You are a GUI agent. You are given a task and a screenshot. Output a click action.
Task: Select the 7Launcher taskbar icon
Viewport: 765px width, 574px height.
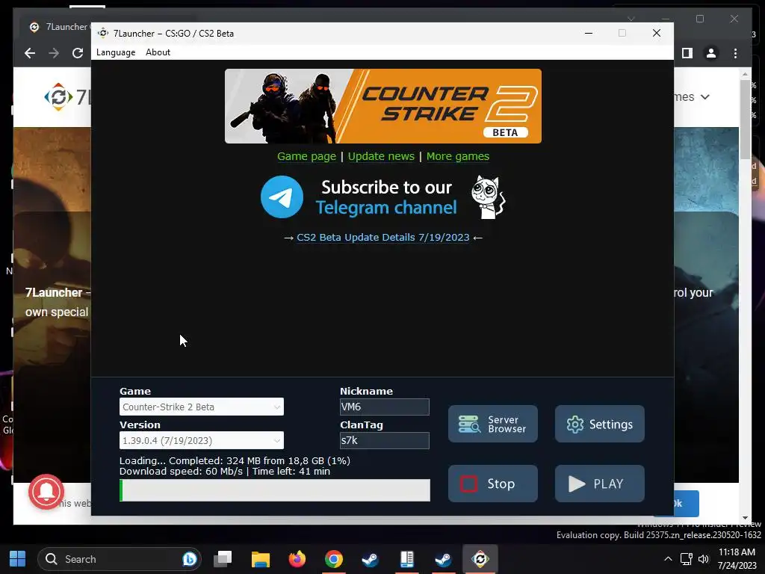coord(480,559)
